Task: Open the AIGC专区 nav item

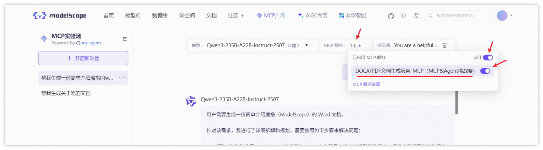Action: 312,15
